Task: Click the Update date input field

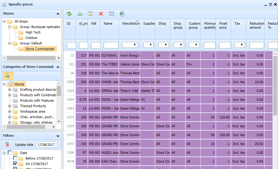Action: 46,145
